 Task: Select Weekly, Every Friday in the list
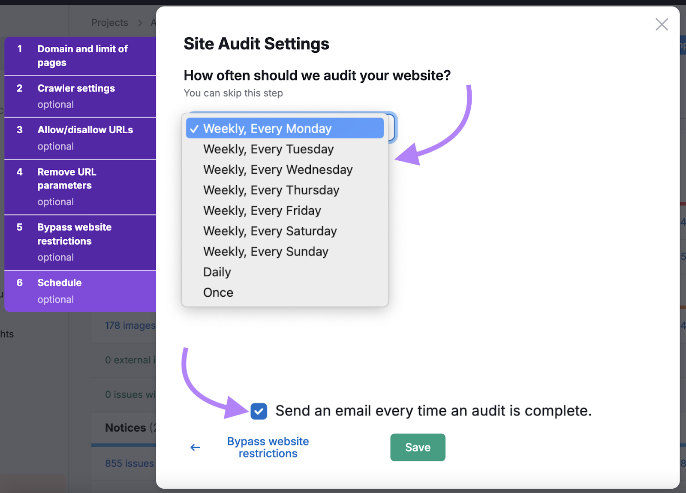(x=261, y=210)
